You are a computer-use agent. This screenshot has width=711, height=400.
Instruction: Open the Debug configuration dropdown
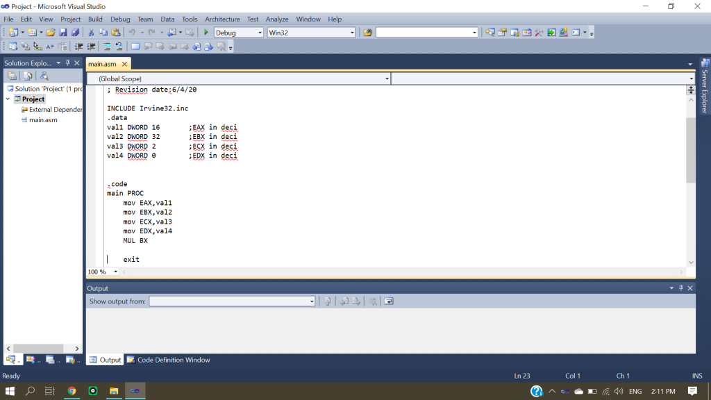coord(260,33)
